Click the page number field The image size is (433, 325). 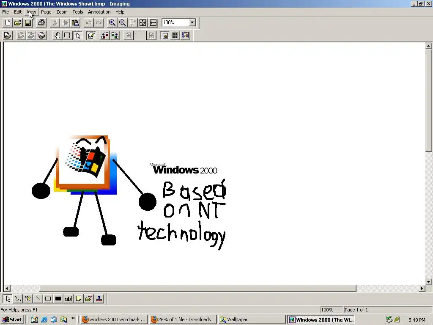coord(140,36)
